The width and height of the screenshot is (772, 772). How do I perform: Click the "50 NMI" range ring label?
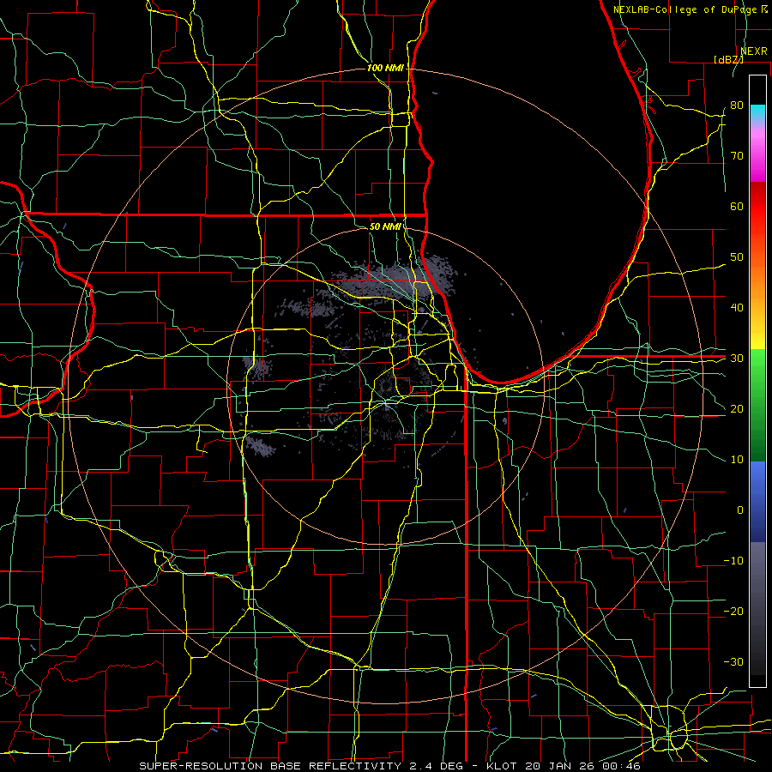click(385, 226)
